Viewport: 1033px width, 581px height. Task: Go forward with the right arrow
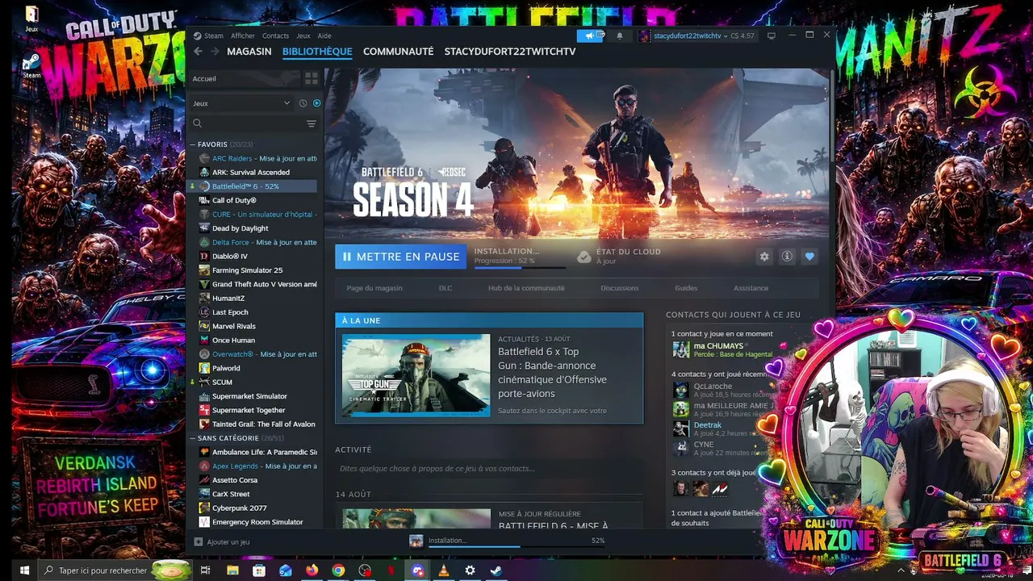click(215, 51)
